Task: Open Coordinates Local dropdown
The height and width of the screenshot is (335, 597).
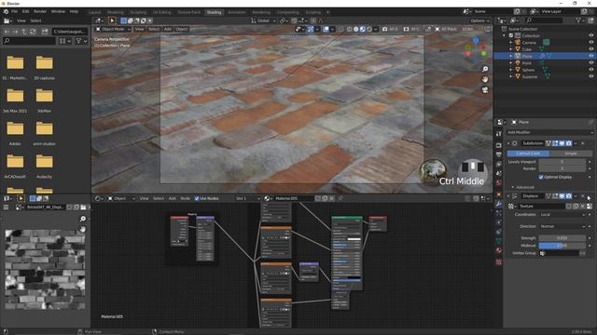Action: pos(562,215)
